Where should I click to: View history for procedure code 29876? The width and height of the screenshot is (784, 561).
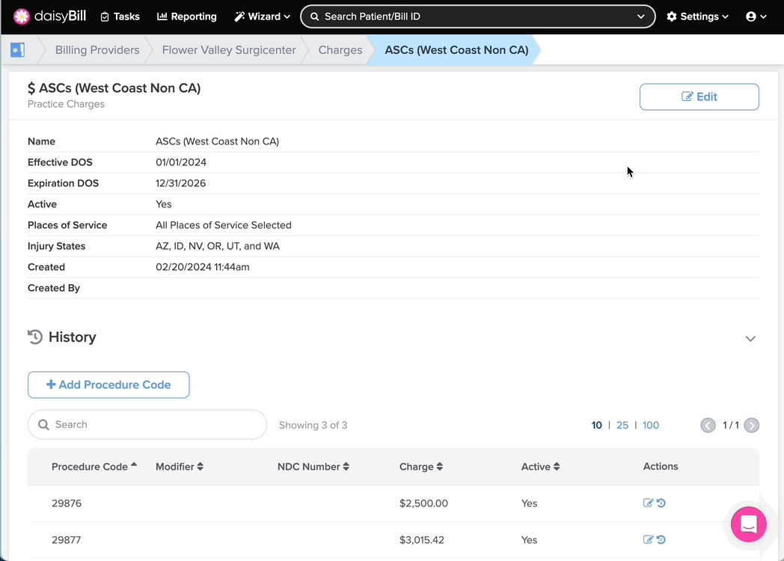pyautogui.click(x=661, y=503)
